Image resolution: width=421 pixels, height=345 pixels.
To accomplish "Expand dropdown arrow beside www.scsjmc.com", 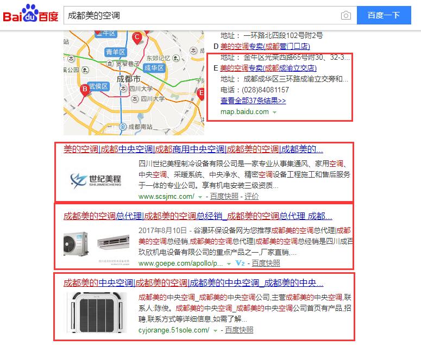I will click(x=200, y=197).
